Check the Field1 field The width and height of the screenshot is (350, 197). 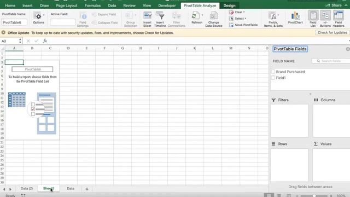(273, 78)
